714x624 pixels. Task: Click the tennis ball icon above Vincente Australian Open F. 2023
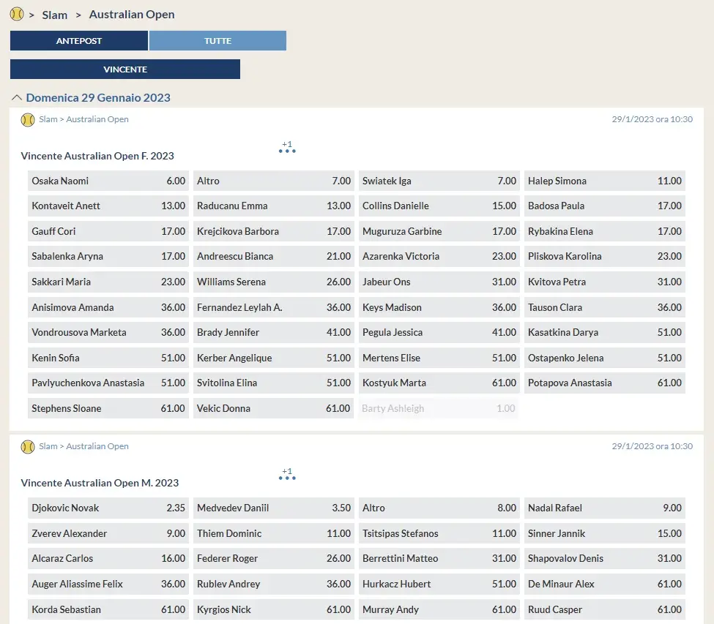click(x=28, y=120)
